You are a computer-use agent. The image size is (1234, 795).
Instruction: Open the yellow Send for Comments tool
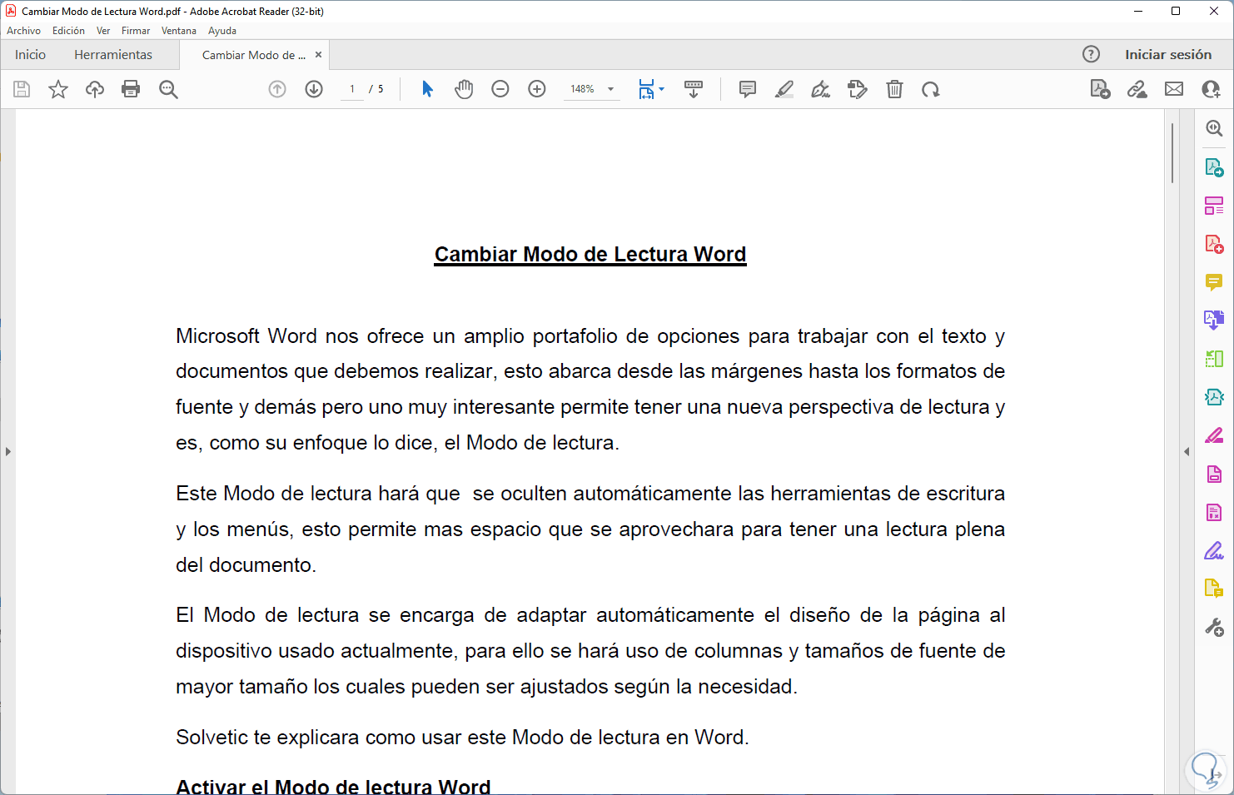(x=1215, y=589)
